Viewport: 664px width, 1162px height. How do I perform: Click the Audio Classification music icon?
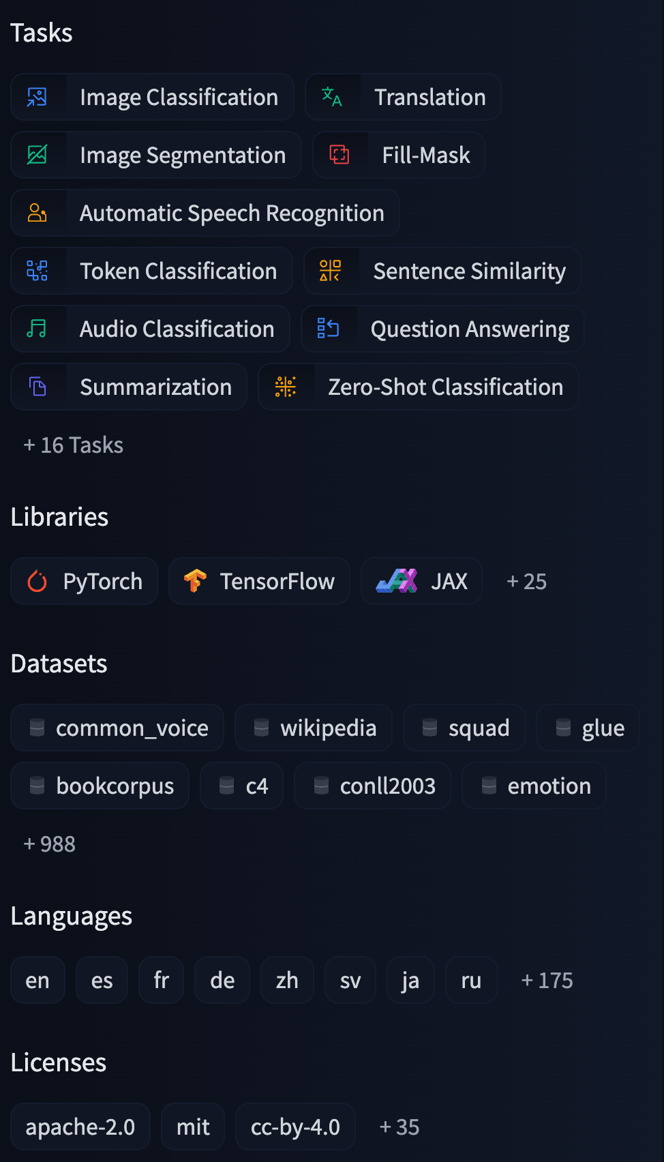(37, 329)
